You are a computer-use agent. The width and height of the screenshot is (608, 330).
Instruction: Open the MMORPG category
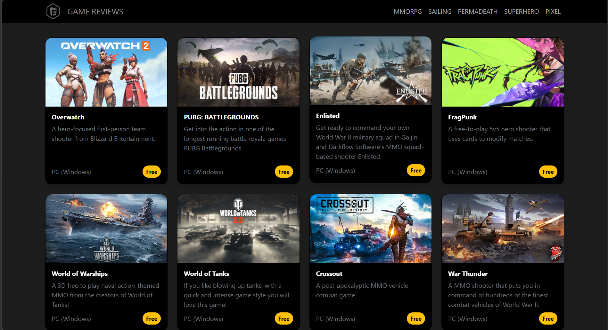408,12
